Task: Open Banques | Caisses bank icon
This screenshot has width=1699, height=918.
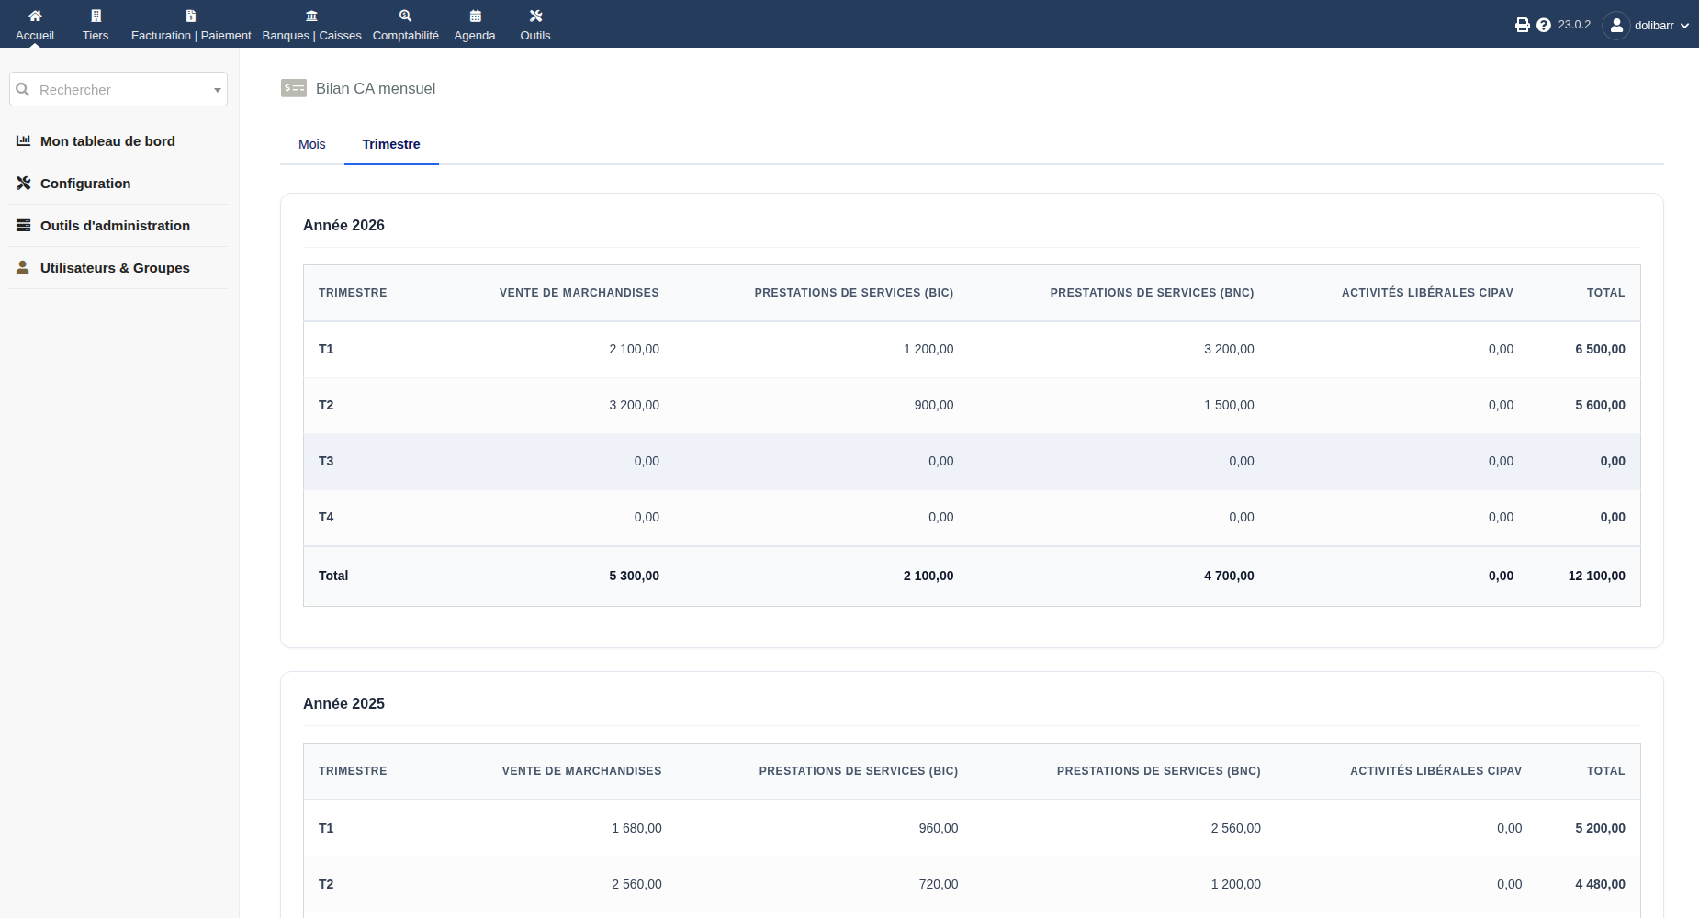Action: [311, 16]
